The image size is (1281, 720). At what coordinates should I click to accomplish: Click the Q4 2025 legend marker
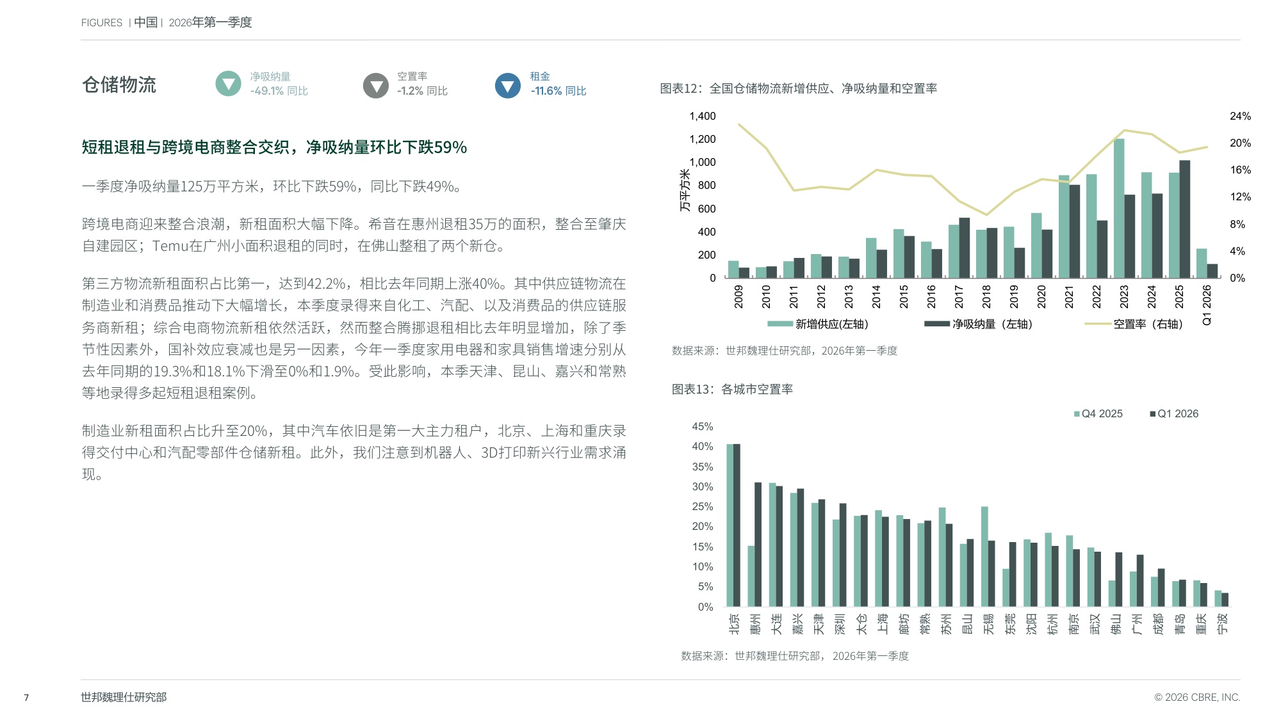(x=1077, y=414)
